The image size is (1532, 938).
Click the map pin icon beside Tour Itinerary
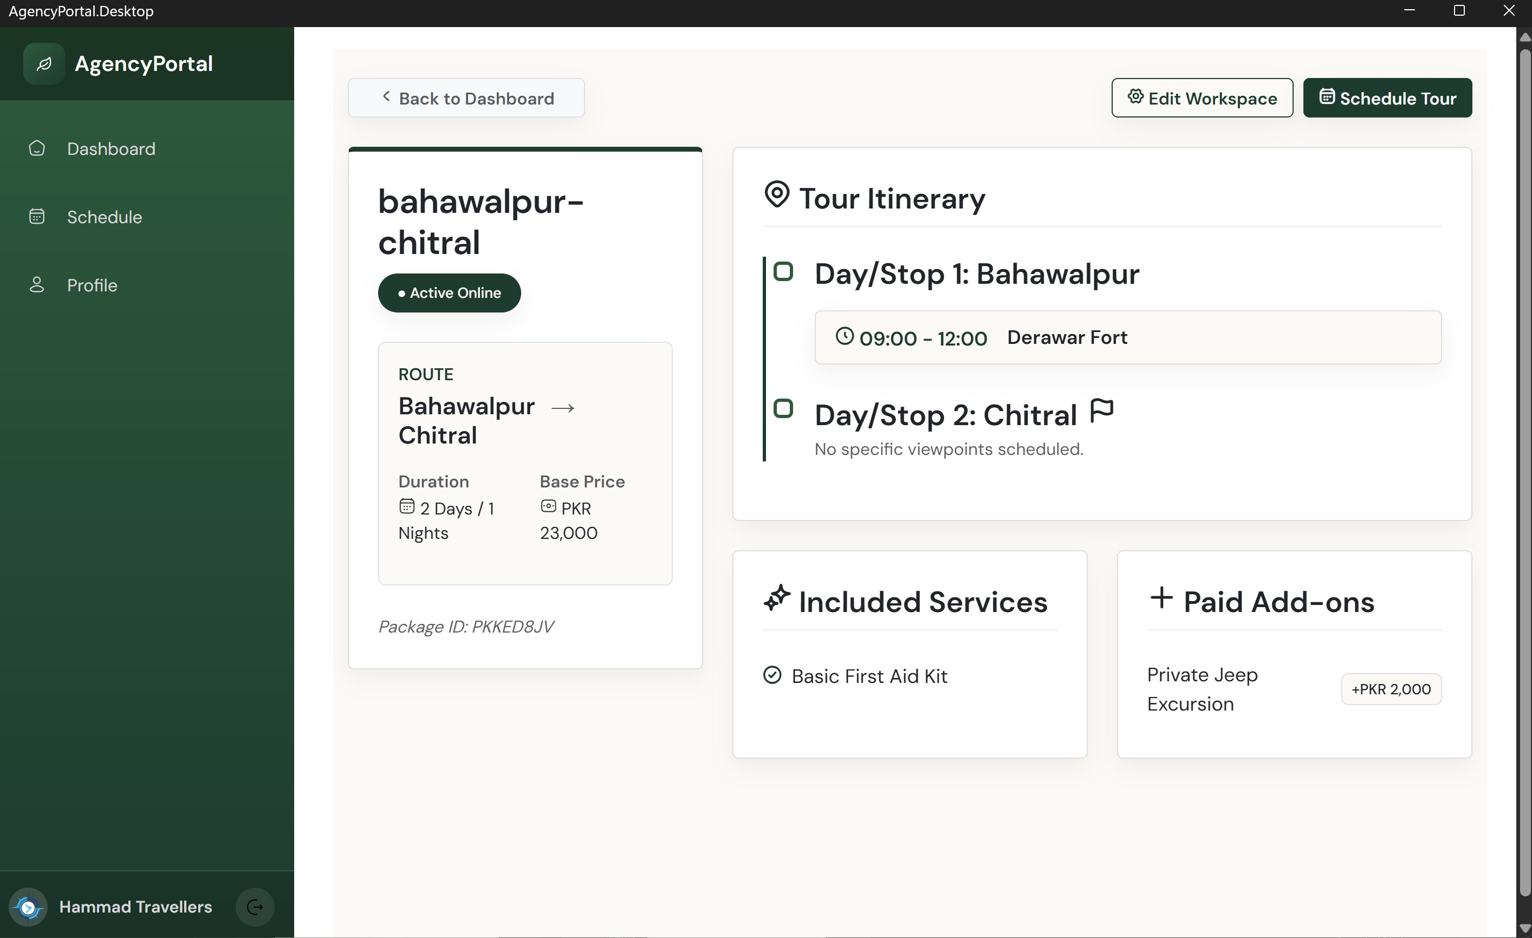click(777, 194)
